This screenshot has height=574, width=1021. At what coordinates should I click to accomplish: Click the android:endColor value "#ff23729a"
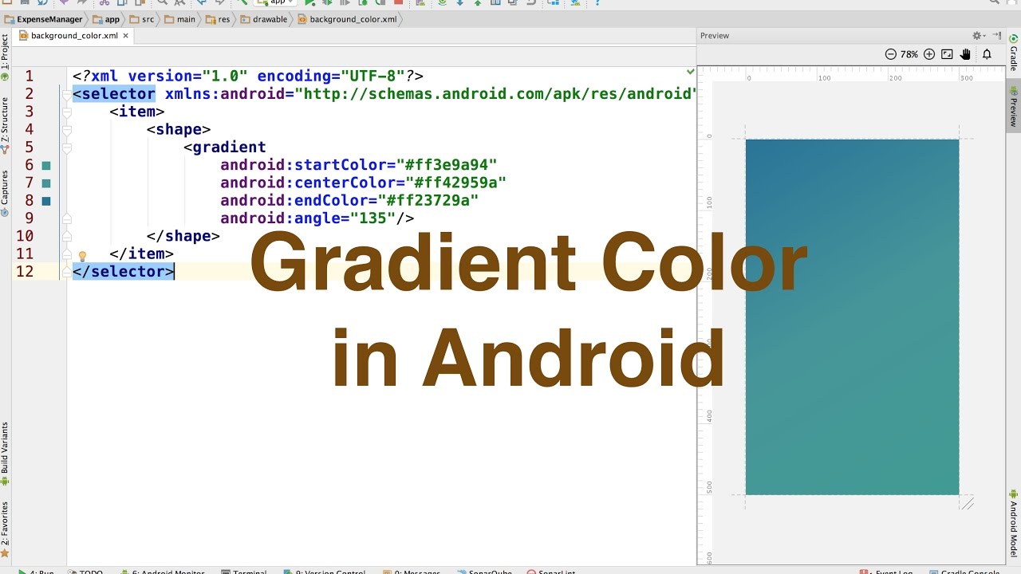[428, 201]
